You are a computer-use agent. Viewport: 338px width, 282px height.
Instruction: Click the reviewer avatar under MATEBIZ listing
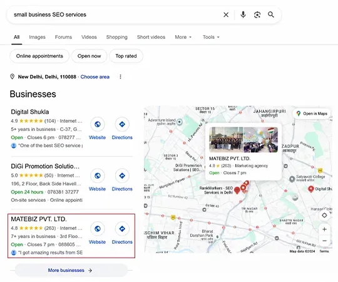(14, 253)
